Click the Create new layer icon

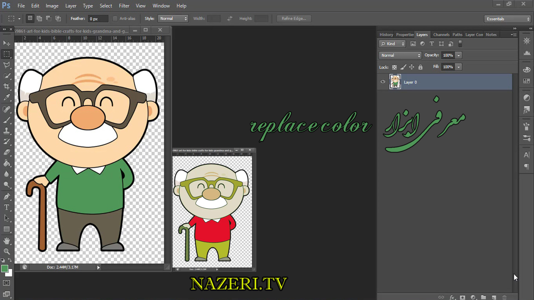tap(494, 297)
